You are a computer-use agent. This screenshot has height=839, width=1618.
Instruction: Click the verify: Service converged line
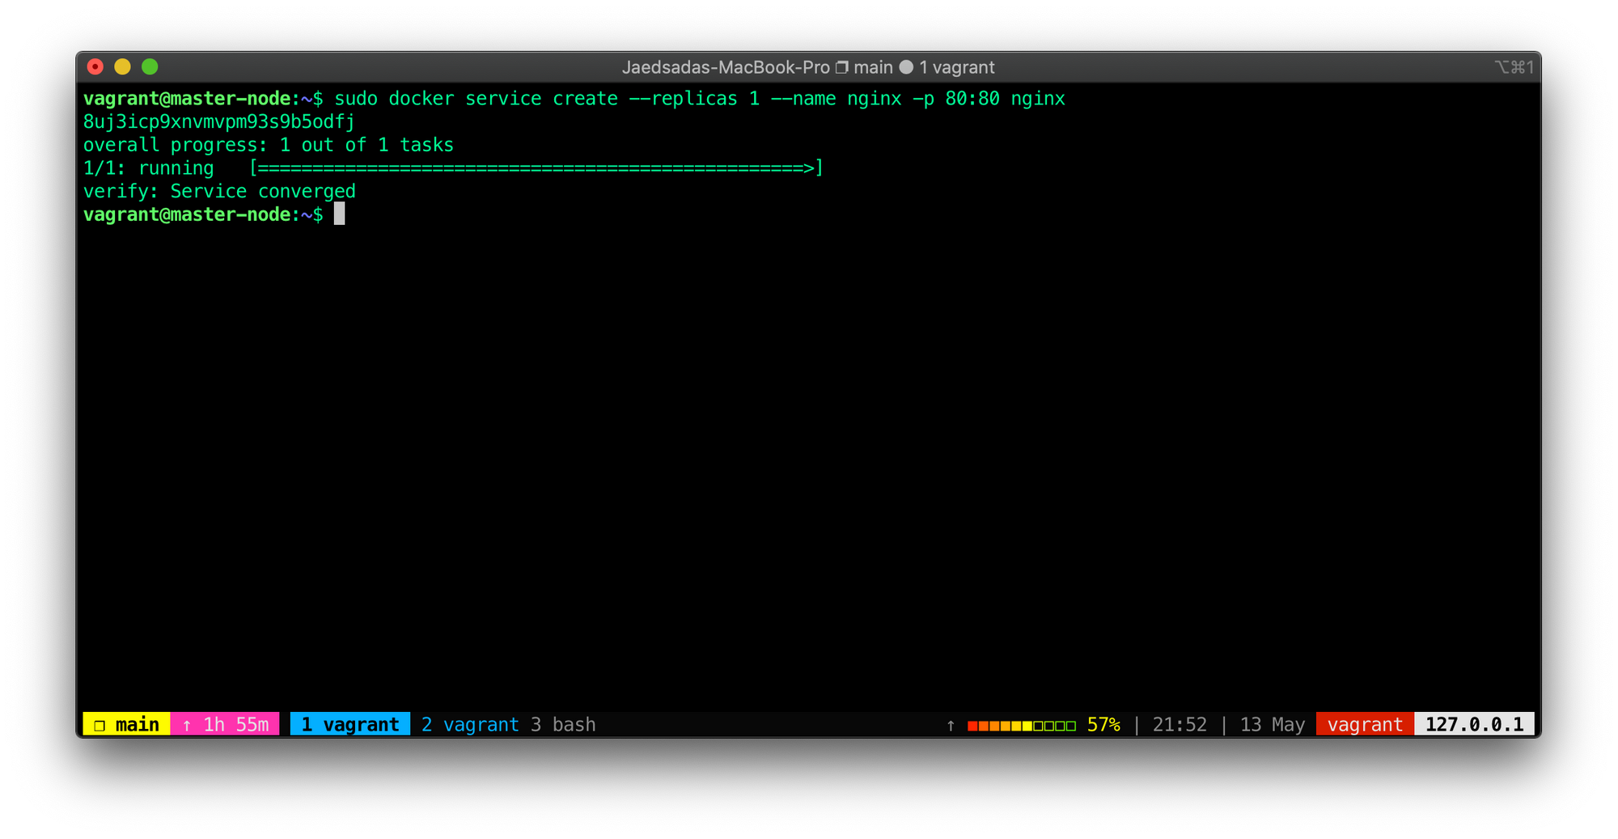(x=219, y=192)
